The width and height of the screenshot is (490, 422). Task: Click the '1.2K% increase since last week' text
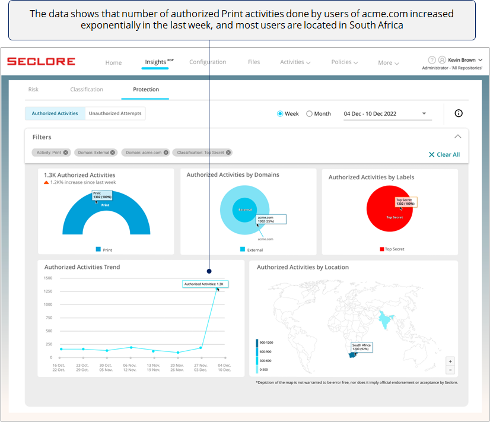83,182
